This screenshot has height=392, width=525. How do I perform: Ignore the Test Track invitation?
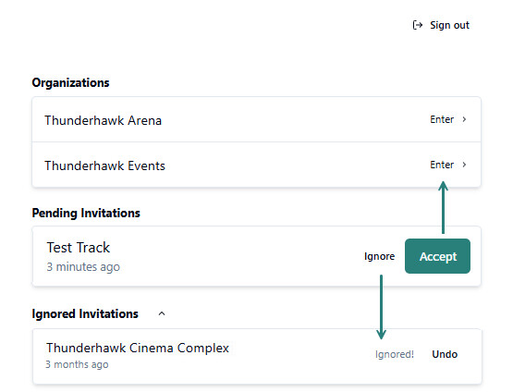(x=379, y=256)
